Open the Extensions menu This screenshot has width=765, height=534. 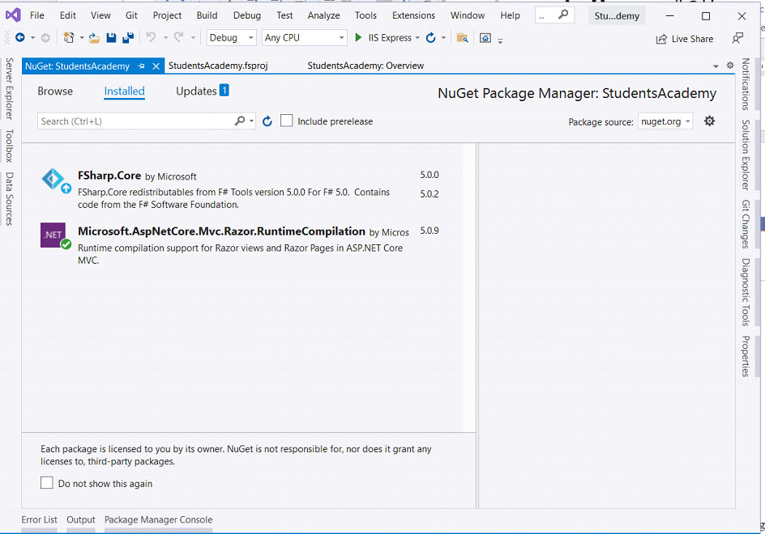(413, 15)
